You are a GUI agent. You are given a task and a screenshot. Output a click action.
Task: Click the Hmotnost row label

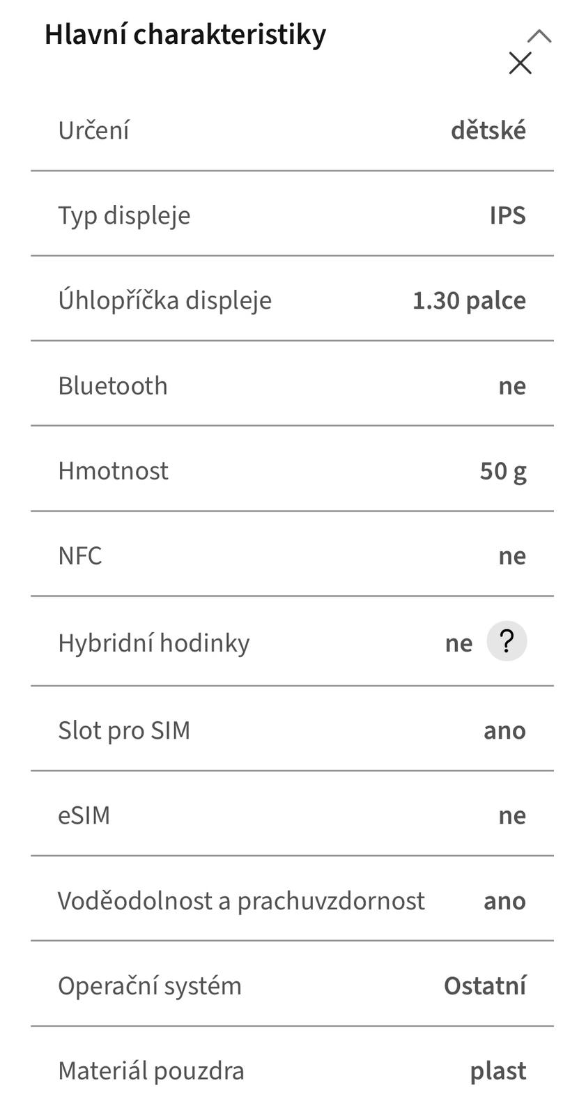click(113, 471)
